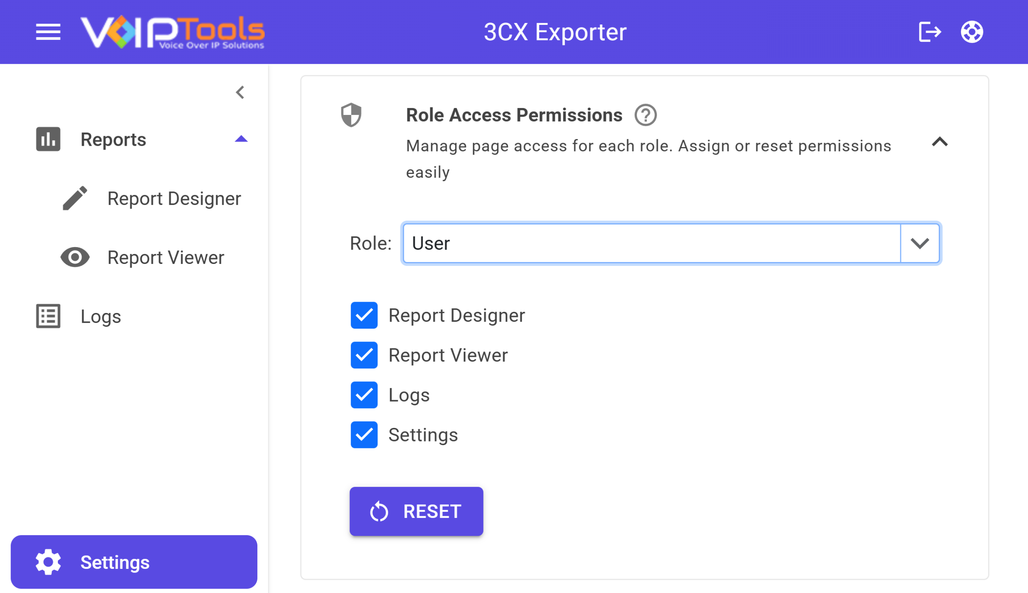Viewport: 1028px width, 593px height.
Task: Click the Role Access Permissions heading
Action: coord(514,115)
